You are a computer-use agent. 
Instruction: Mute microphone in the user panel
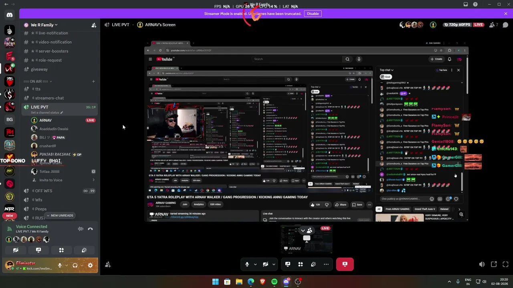60,265
